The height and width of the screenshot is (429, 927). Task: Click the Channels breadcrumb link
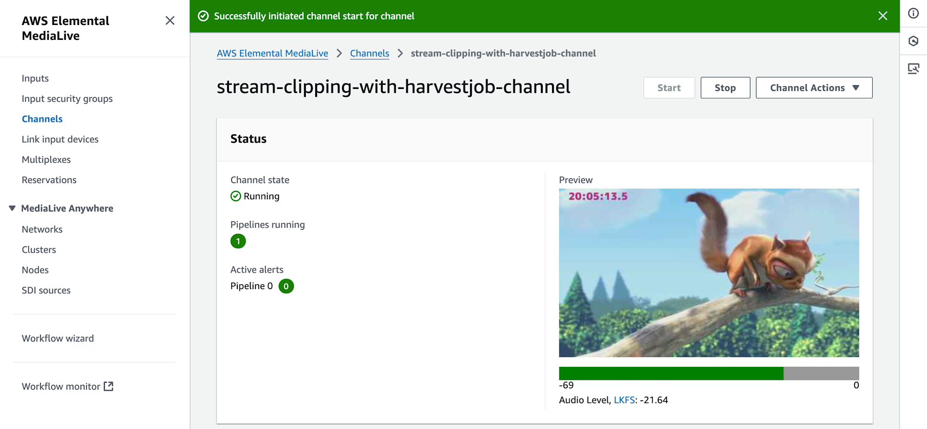369,53
